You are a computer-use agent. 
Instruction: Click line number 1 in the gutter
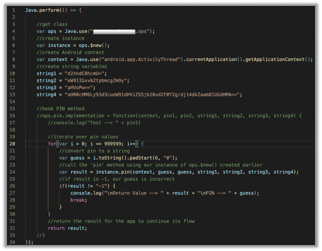pyautogui.click(x=13, y=10)
